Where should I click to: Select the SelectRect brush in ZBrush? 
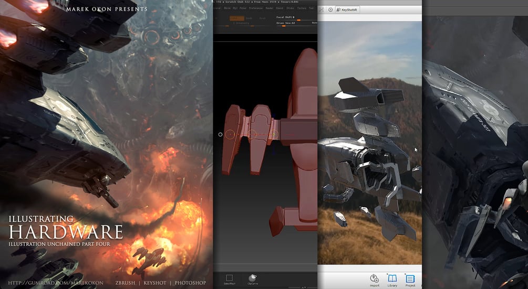pos(229,279)
